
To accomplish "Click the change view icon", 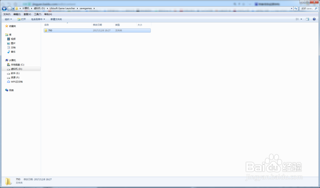I will 297,19.
